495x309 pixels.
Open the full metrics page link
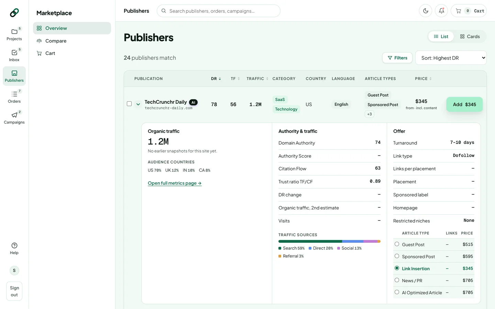point(175,183)
